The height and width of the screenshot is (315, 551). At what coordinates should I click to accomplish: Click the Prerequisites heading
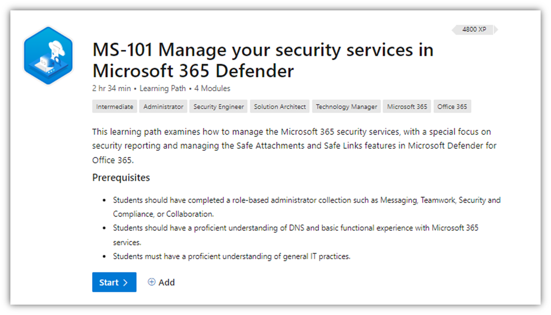[121, 177]
